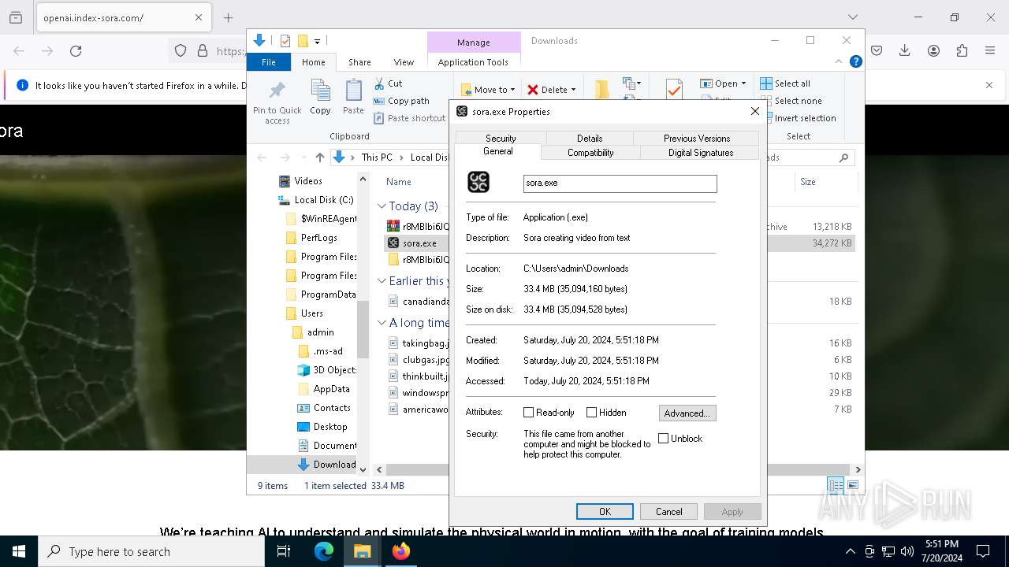The width and height of the screenshot is (1009, 567).
Task: Click File Explorer taskbar icon
Action: click(x=363, y=551)
